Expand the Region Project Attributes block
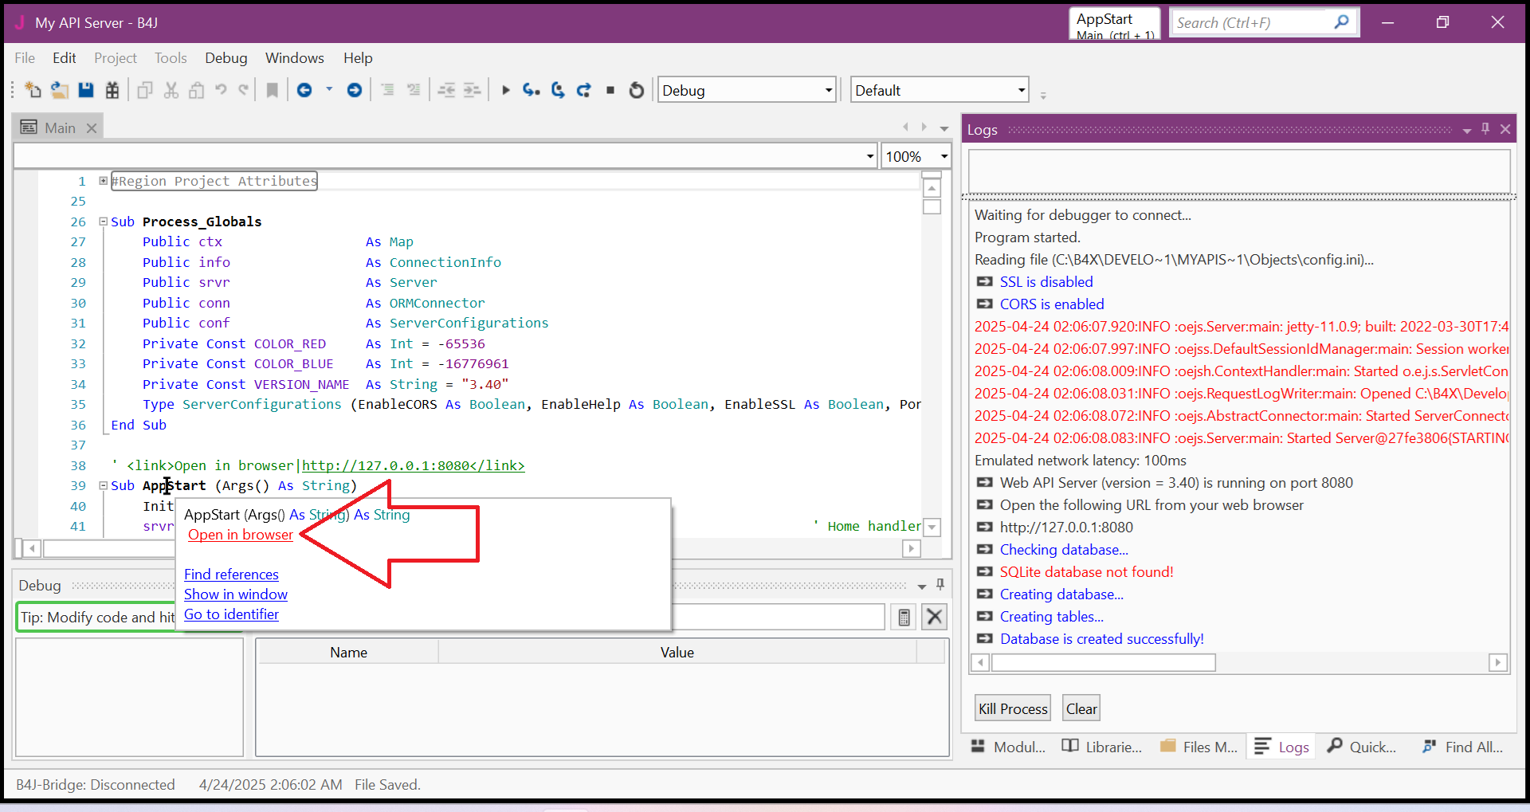This screenshot has height=812, width=1530. [x=103, y=181]
